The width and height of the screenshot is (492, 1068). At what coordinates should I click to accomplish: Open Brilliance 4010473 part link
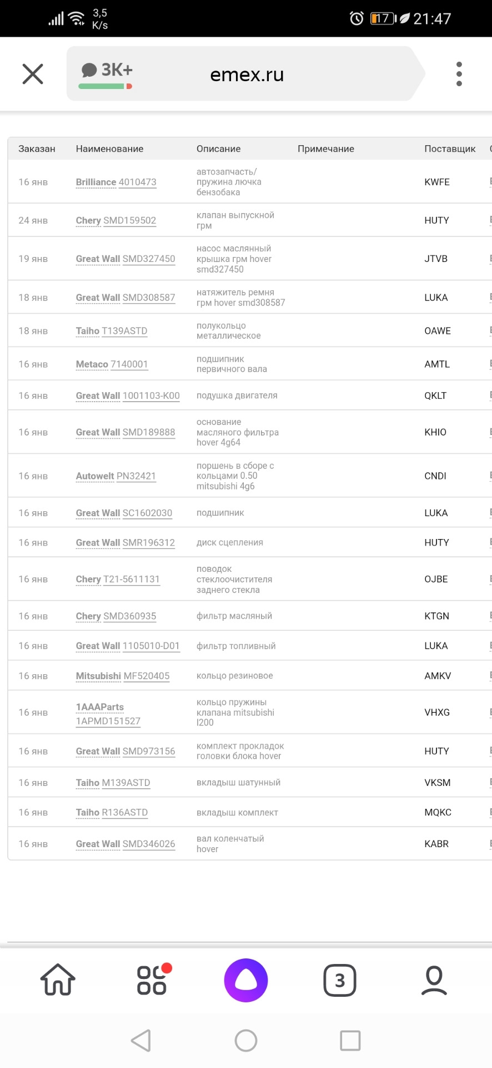point(116,182)
